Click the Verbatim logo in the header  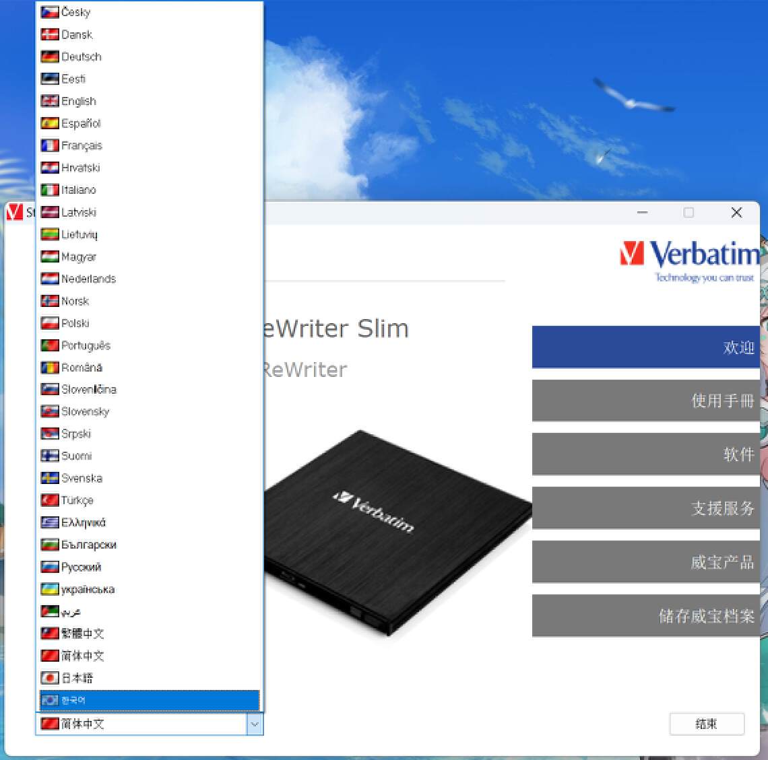689,261
